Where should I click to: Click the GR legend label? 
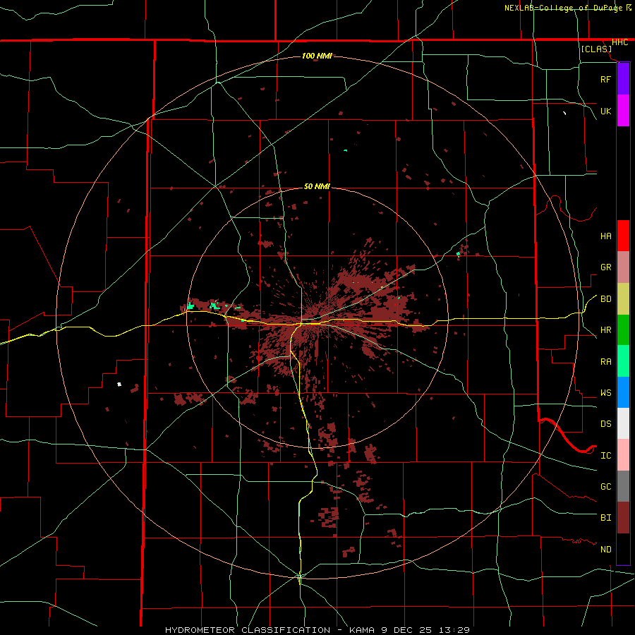click(605, 267)
